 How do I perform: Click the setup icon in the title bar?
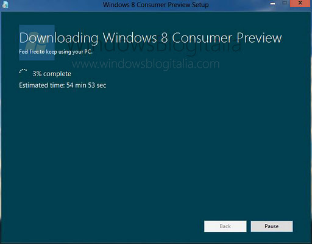point(5,4)
